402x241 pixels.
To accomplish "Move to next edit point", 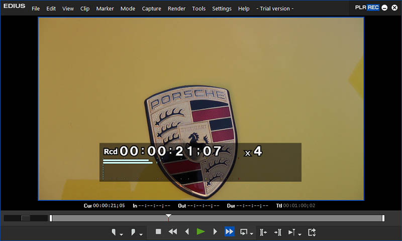I will (278, 232).
